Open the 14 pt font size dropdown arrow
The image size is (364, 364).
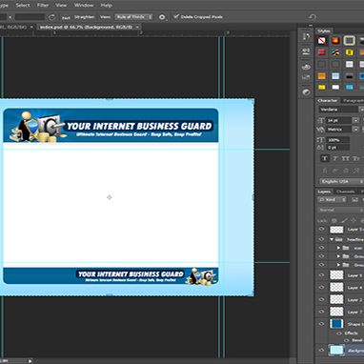tap(355, 120)
